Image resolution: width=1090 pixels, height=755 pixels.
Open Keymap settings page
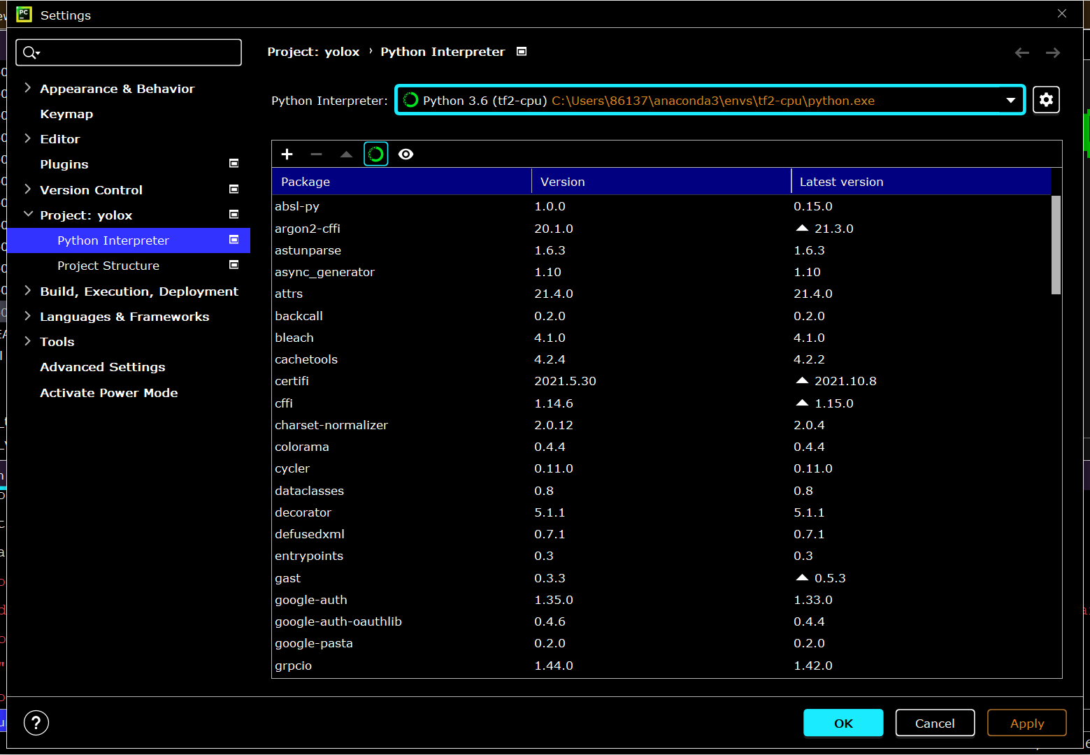pyautogui.click(x=66, y=114)
